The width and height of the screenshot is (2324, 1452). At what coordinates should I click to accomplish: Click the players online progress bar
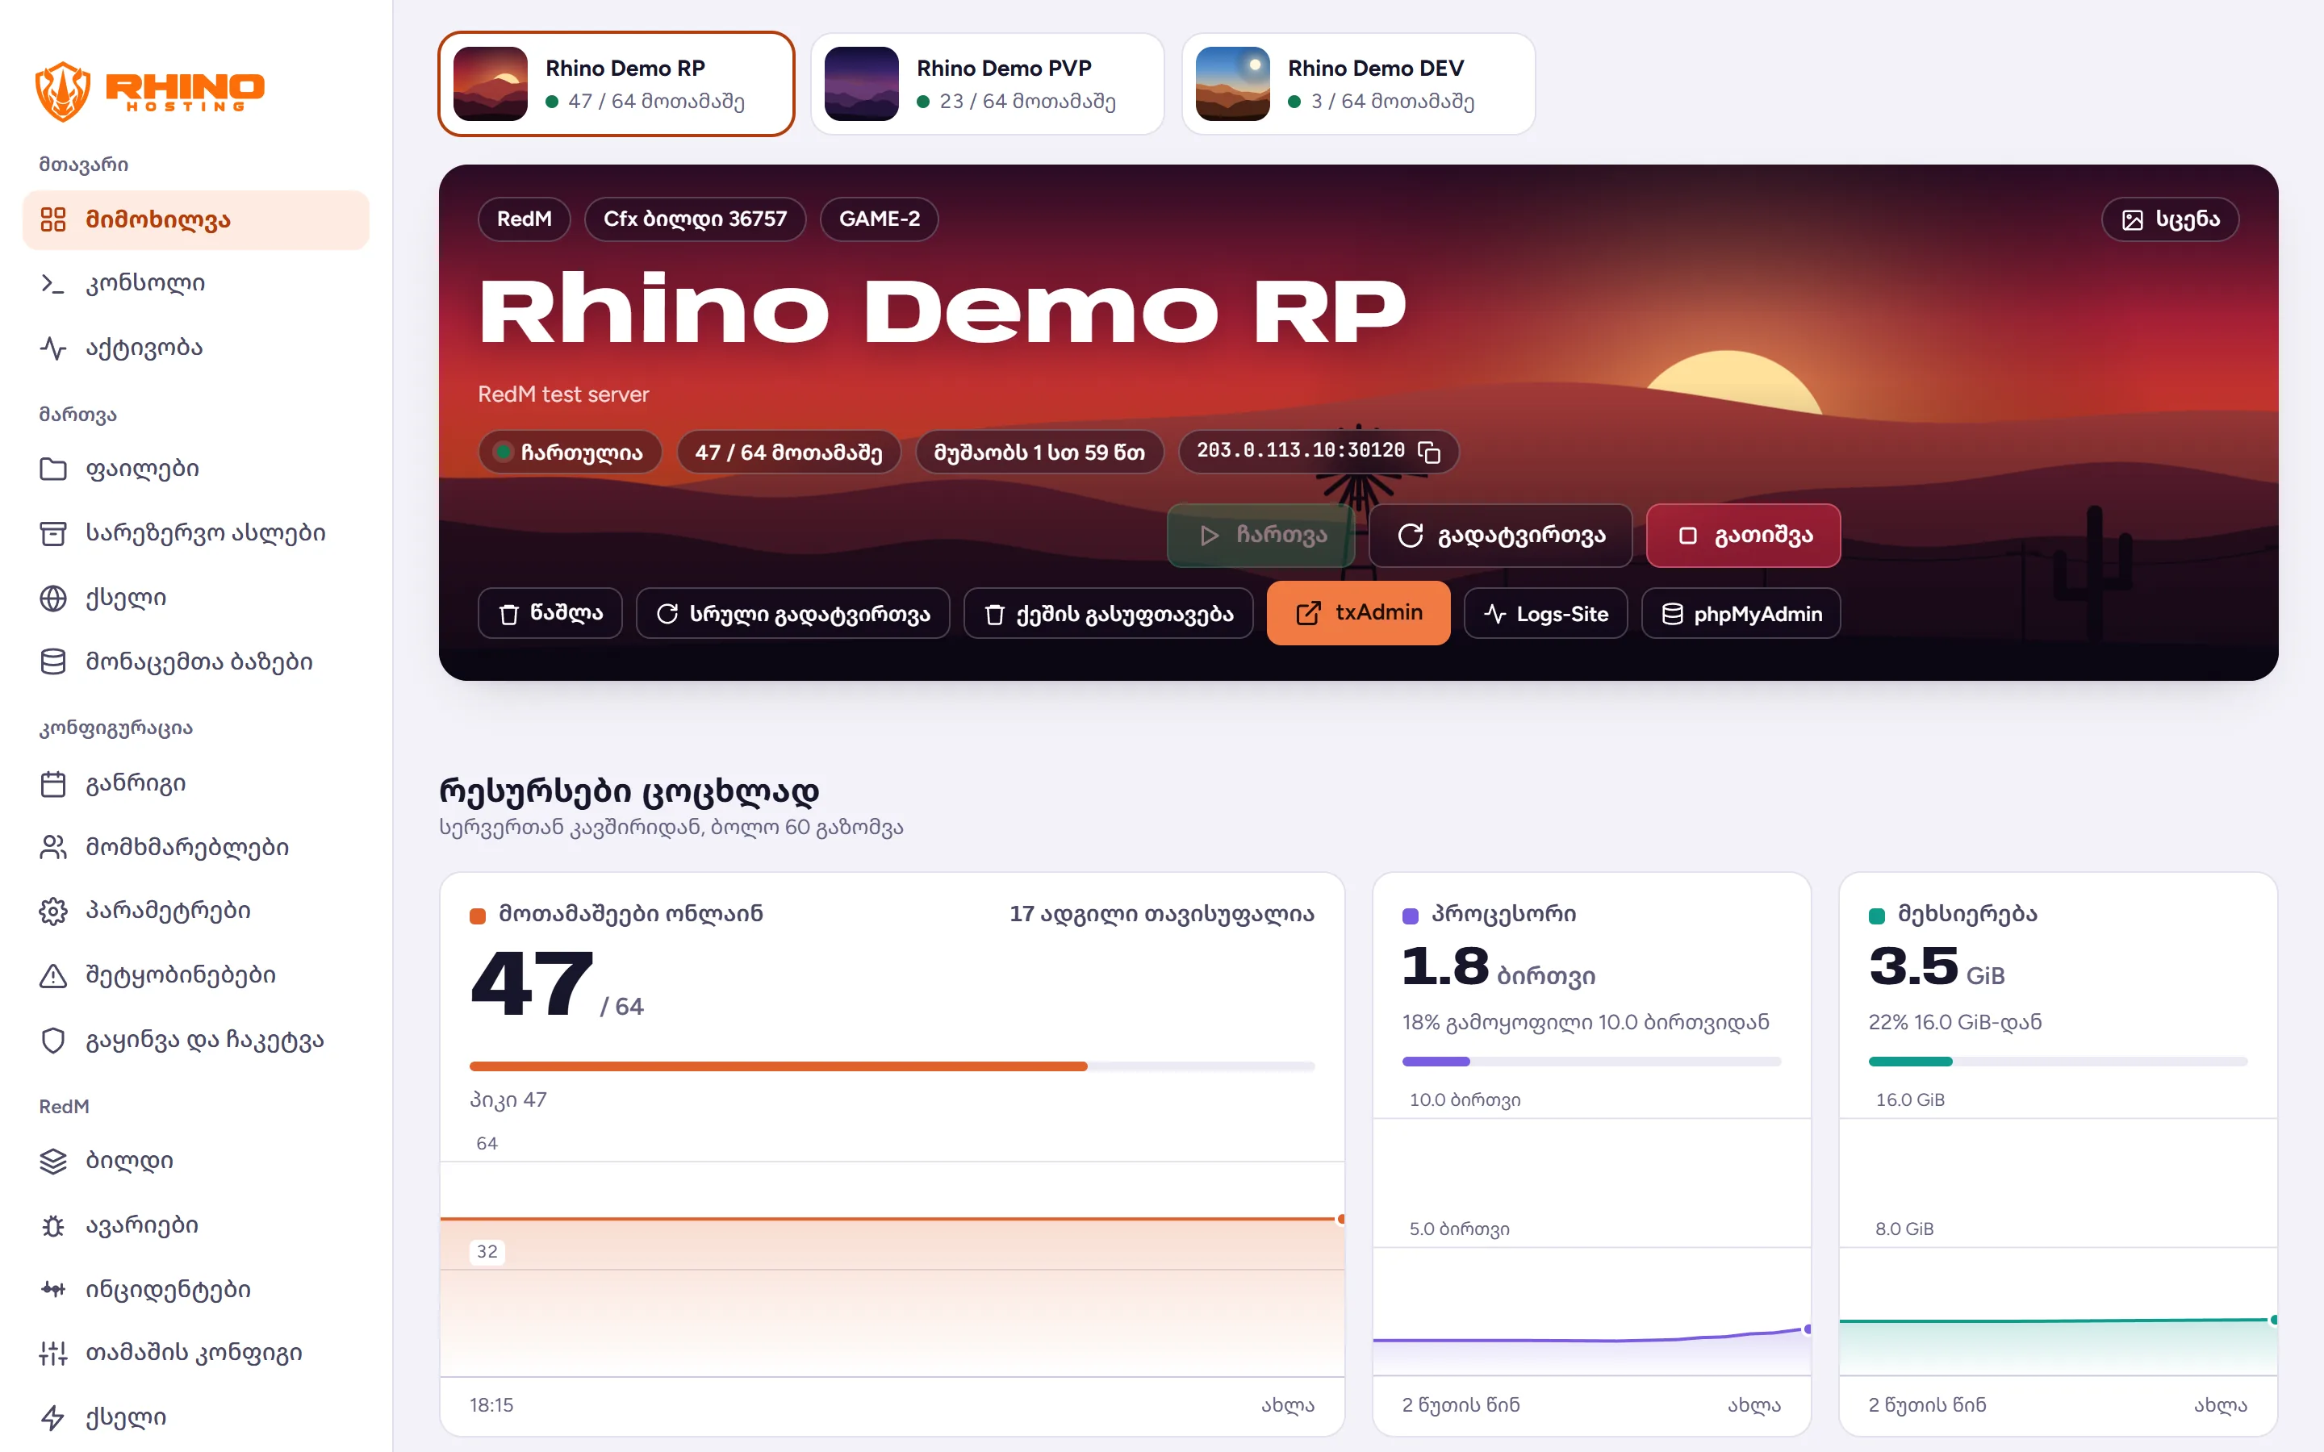point(891,1066)
